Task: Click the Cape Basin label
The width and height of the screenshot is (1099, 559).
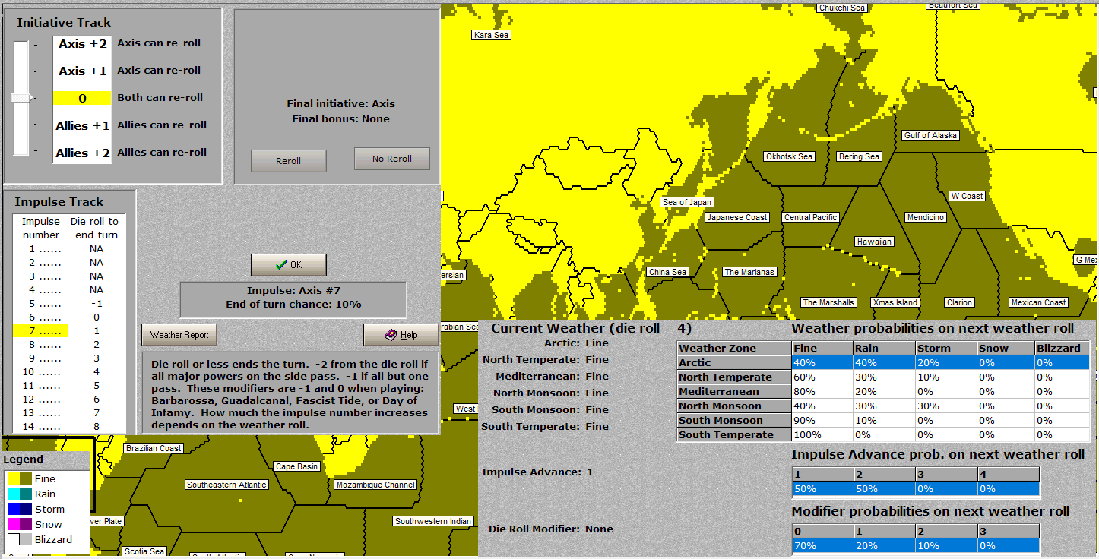Action: (296, 466)
